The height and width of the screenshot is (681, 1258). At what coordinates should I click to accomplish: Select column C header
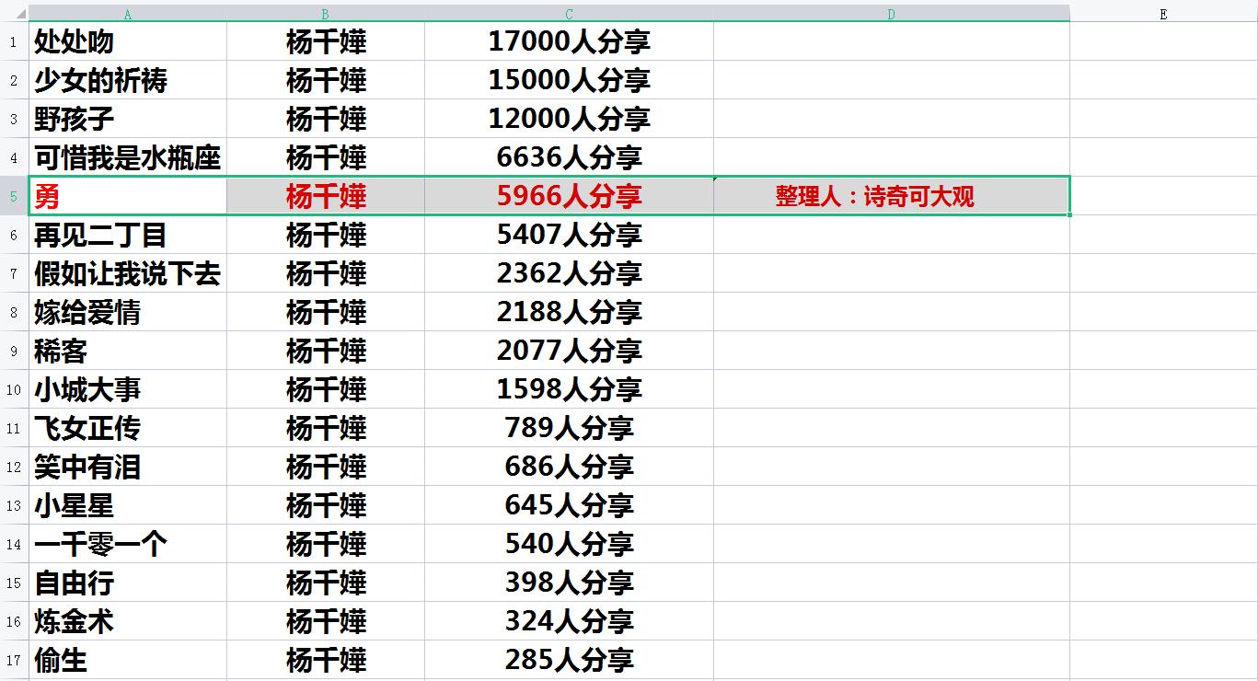click(569, 14)
